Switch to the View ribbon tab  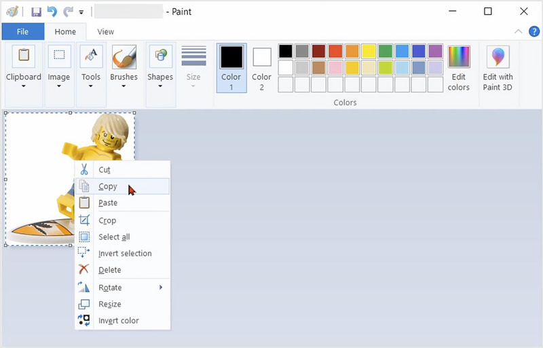(x=105, y=31)
